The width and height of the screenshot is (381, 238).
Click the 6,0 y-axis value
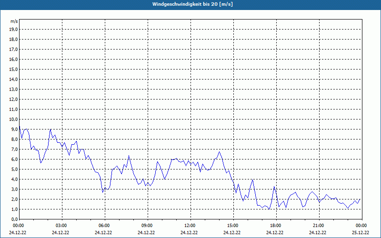(x=14, y=159)
